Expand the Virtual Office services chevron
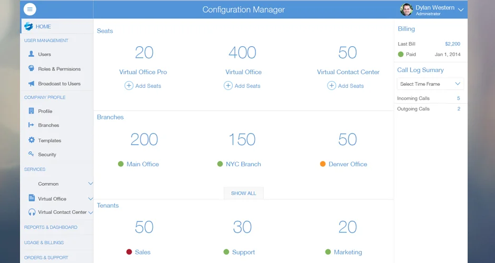The image size is (495, 263). (x=90, y=199)
